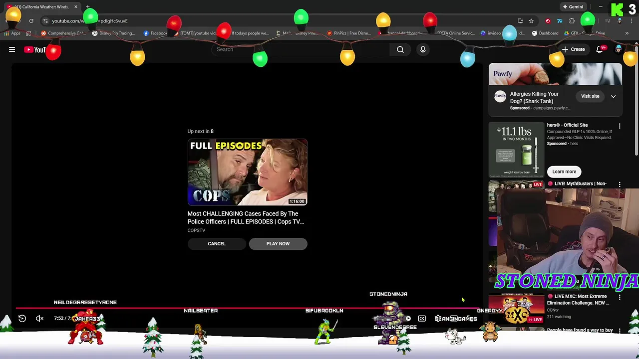Open the Comprehensive Go... bookmark
Screen dimensions: 639x359
click(x=63, y=33)
